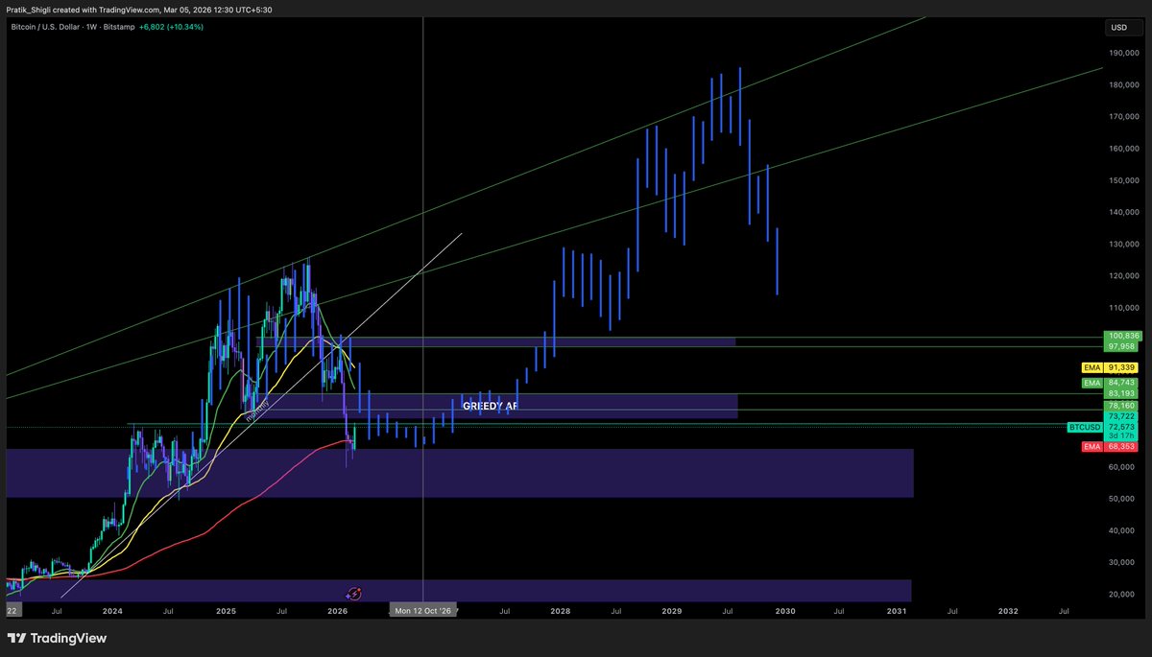Screen dimensions: 1152x657
Task: Select the 97,958 horizontal line price label
Action: point(1123,346)
